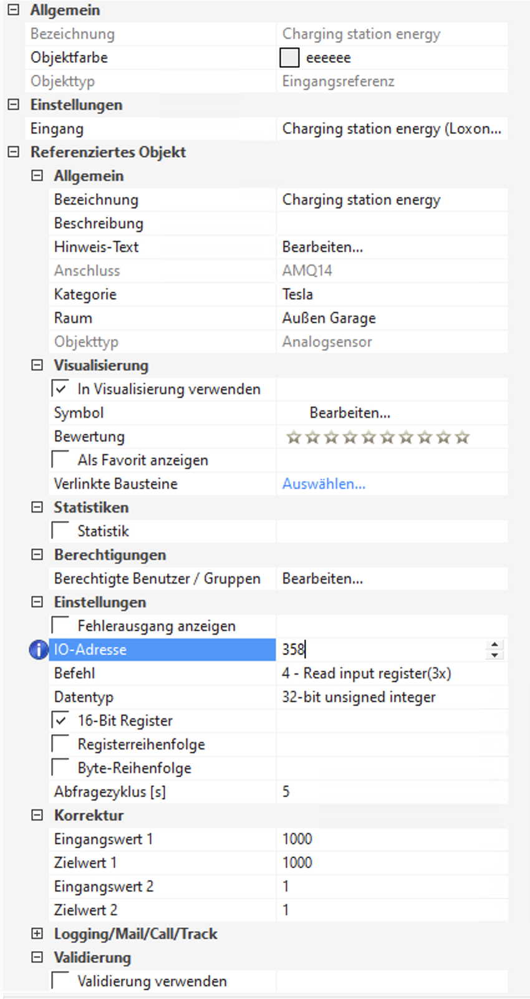530x999 pixels.
Task: Increase IO-Adresse with the up spinner arrow
Action: point(494,644)
